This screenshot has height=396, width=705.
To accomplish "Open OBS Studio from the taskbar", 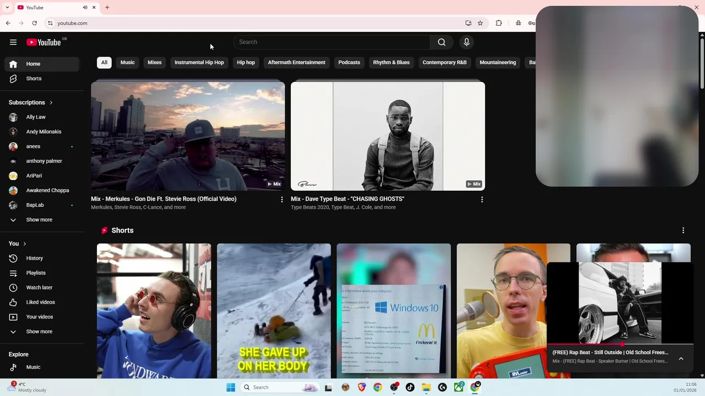I will coord(394,388).
